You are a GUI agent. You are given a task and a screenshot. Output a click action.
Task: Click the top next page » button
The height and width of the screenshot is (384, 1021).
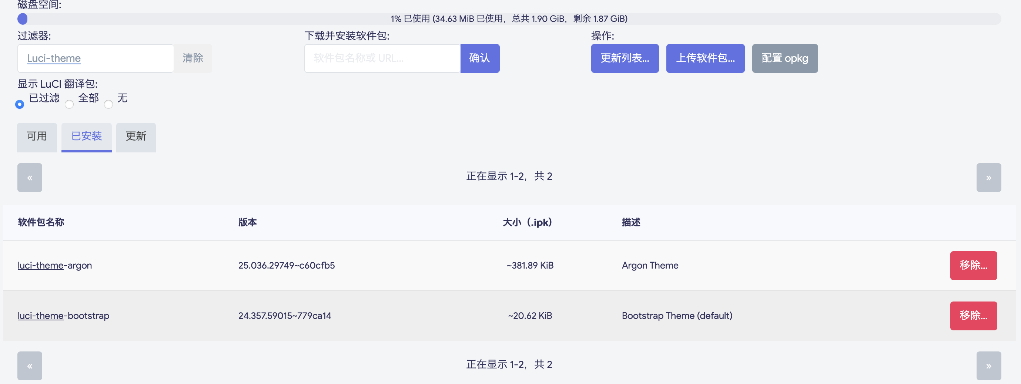tap(988, 178)
